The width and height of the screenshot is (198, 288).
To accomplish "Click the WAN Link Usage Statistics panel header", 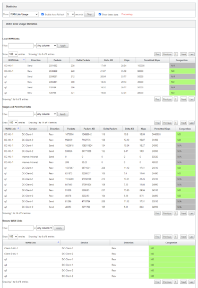I will coord(99,24).
